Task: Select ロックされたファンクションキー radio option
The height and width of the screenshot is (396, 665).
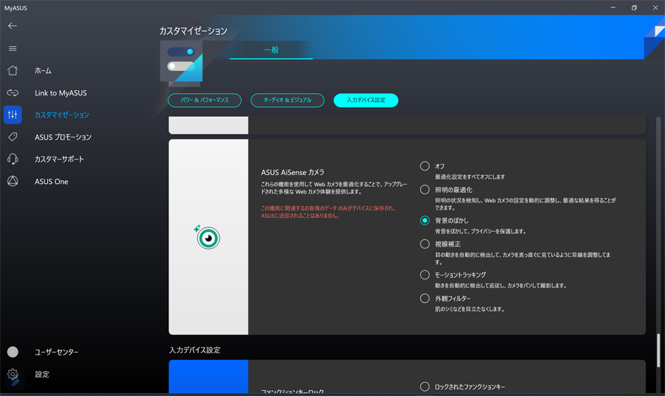Action: 425,386
